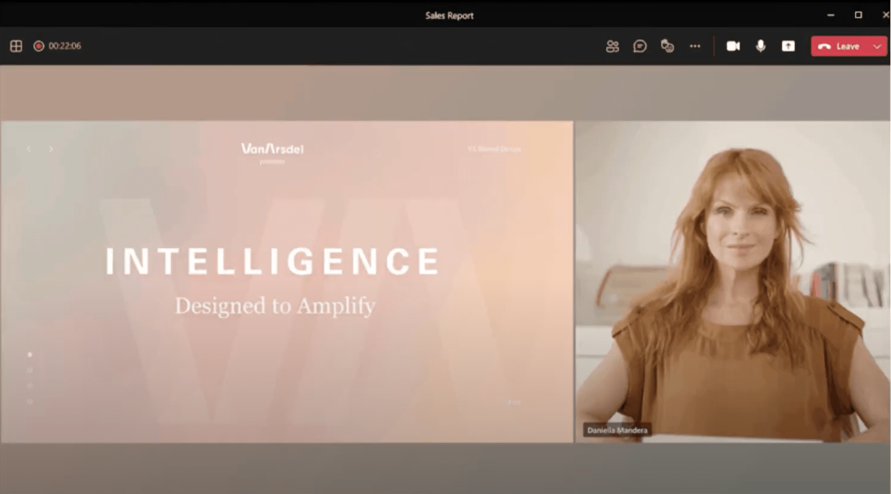891x494 pixels.
Task: Select the second slide indicator dot
Action: [x=30, y=370]
